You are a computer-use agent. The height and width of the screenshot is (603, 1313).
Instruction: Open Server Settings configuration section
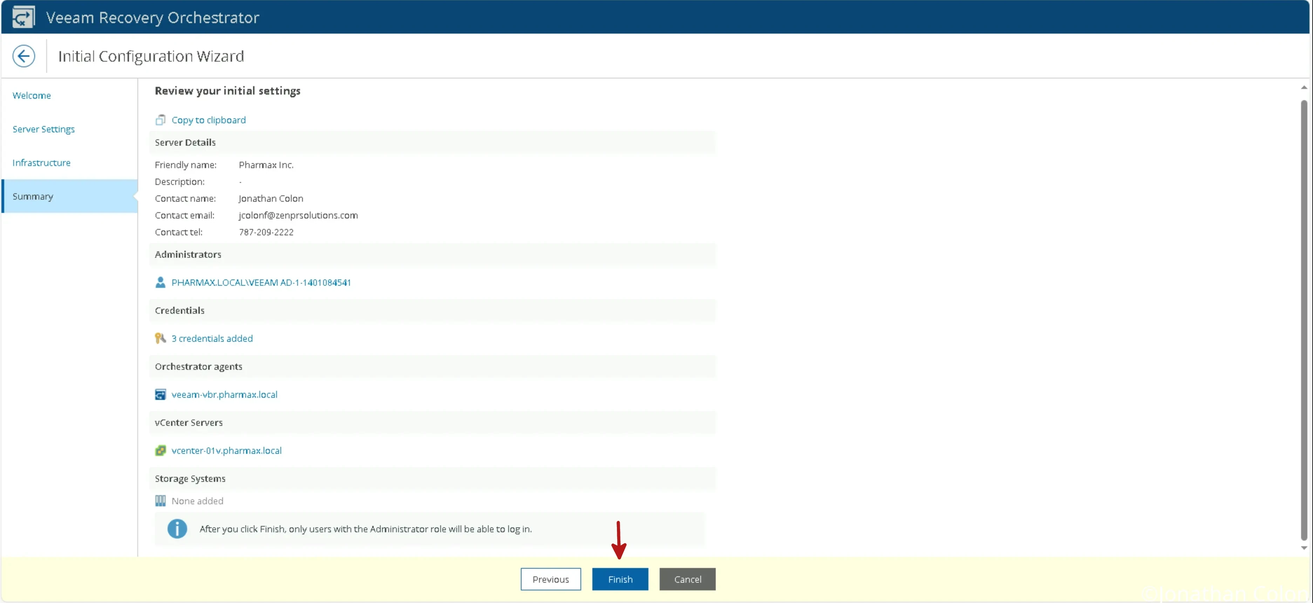tap(43, 129)
